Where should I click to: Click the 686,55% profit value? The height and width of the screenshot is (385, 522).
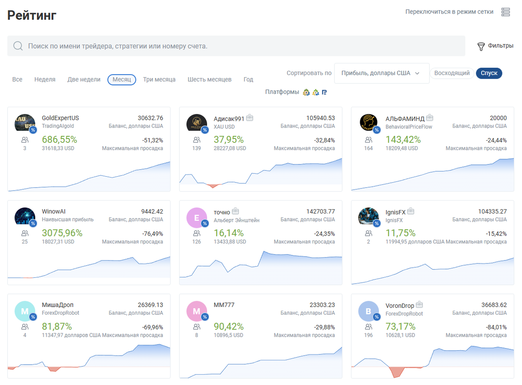coord(59,140)
